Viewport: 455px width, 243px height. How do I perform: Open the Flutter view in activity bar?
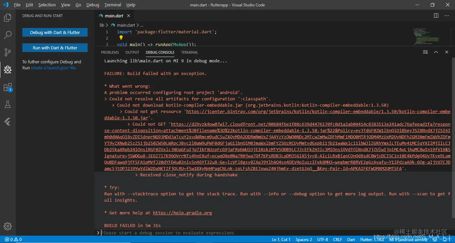click(x=7, y=121)
